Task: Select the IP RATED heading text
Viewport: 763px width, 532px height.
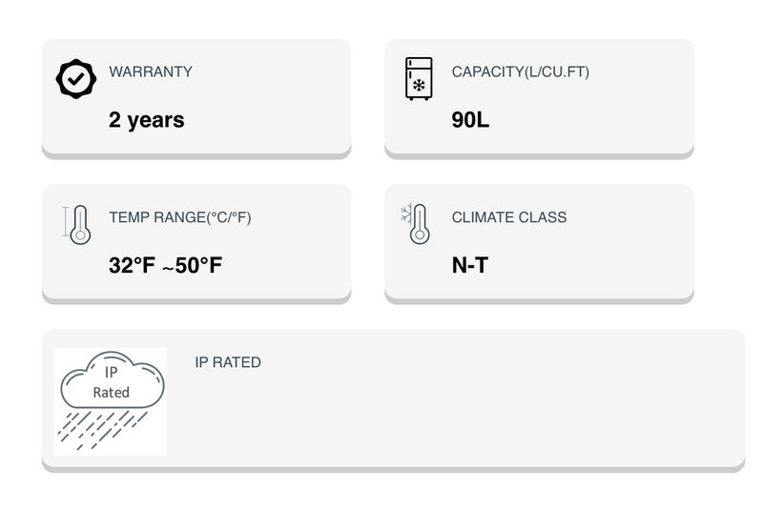Action: (x=228, y=362)
